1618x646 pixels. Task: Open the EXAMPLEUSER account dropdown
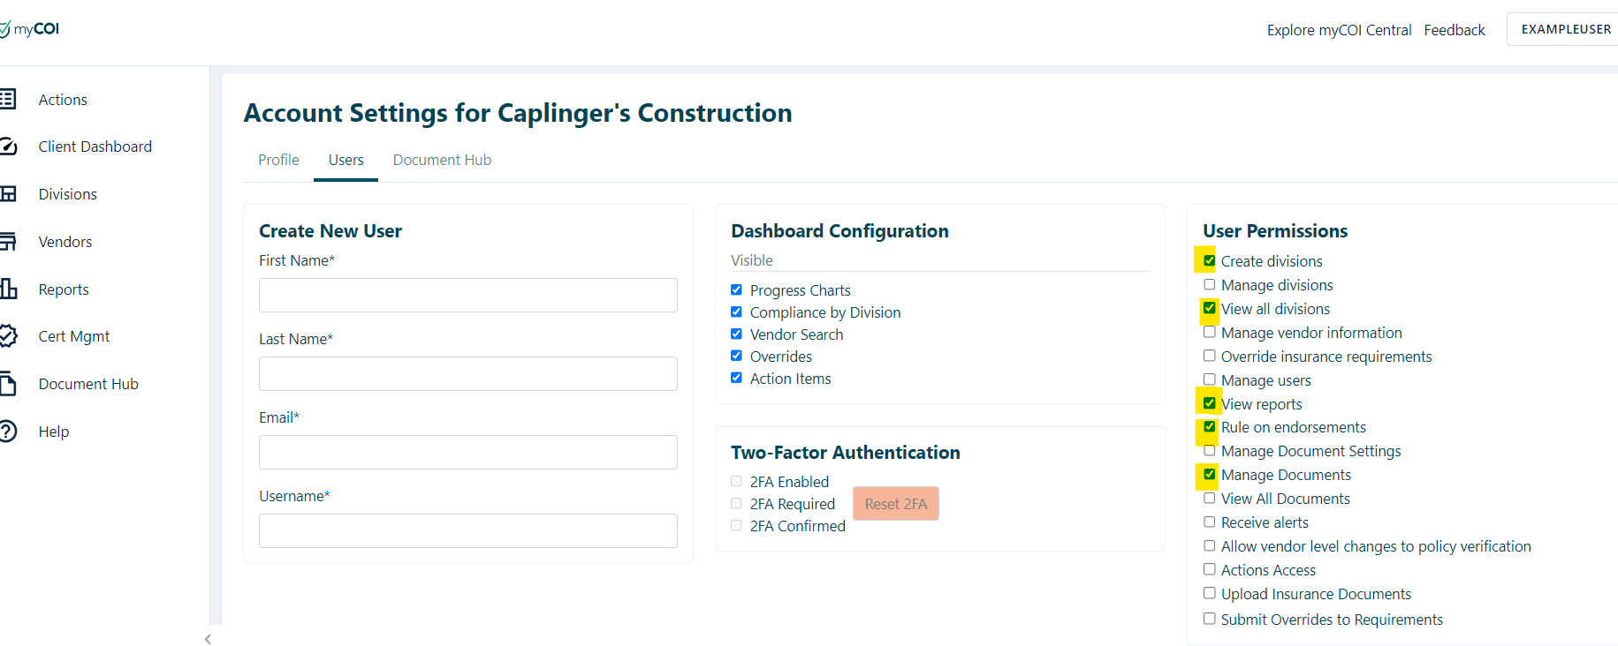click(x=1565, y=29)
